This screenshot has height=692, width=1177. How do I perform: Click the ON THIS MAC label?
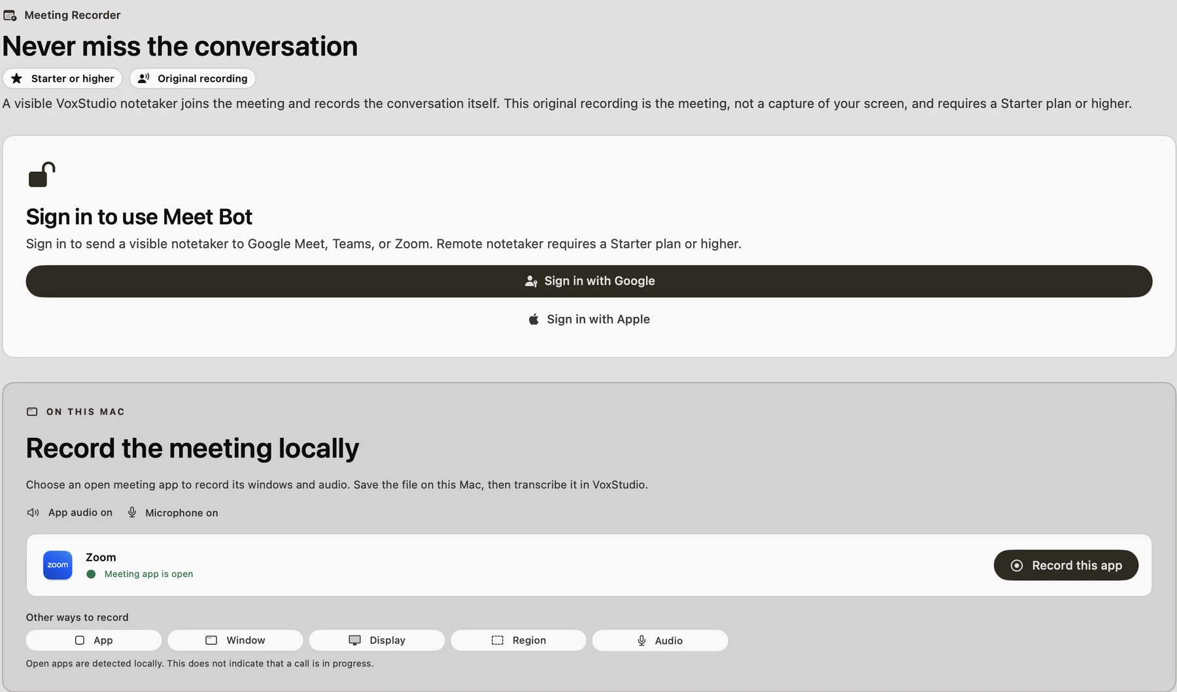[x=86, y=412]
